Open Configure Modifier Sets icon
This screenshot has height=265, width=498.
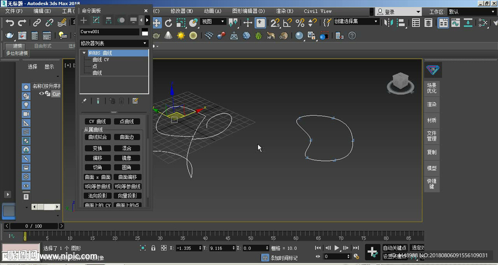click(135, 101)
